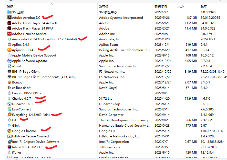Click the BIG-IP Edge Client Components icon
This screenshot has height=160, width=227.
pyautogui.click(x=9, y=77)
